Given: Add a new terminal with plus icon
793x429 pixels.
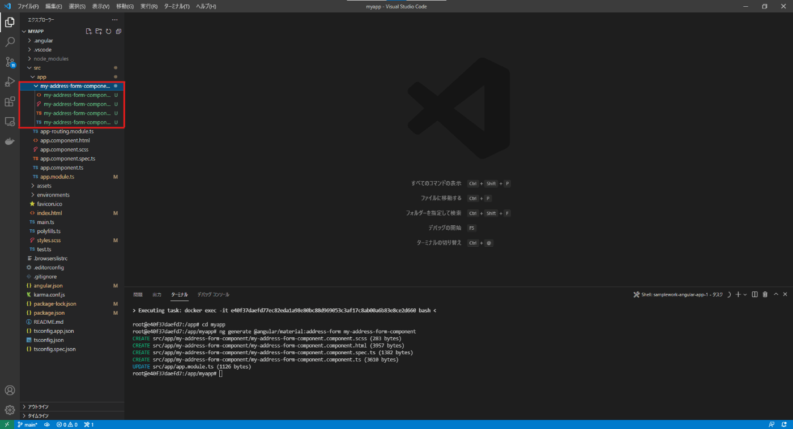Looking at the screenshot, I should [x=738, y=294].
